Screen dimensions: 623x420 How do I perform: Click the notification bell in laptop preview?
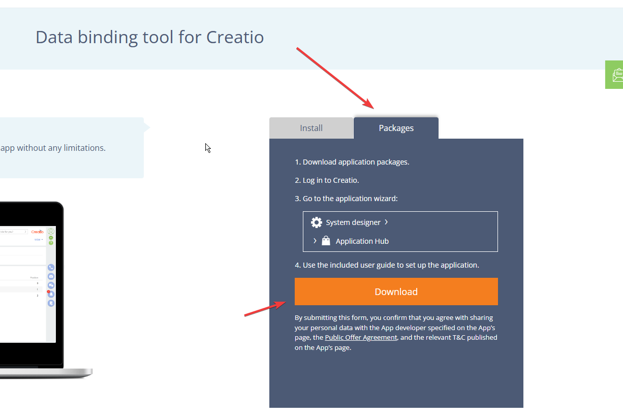click(x=51, y=294)
